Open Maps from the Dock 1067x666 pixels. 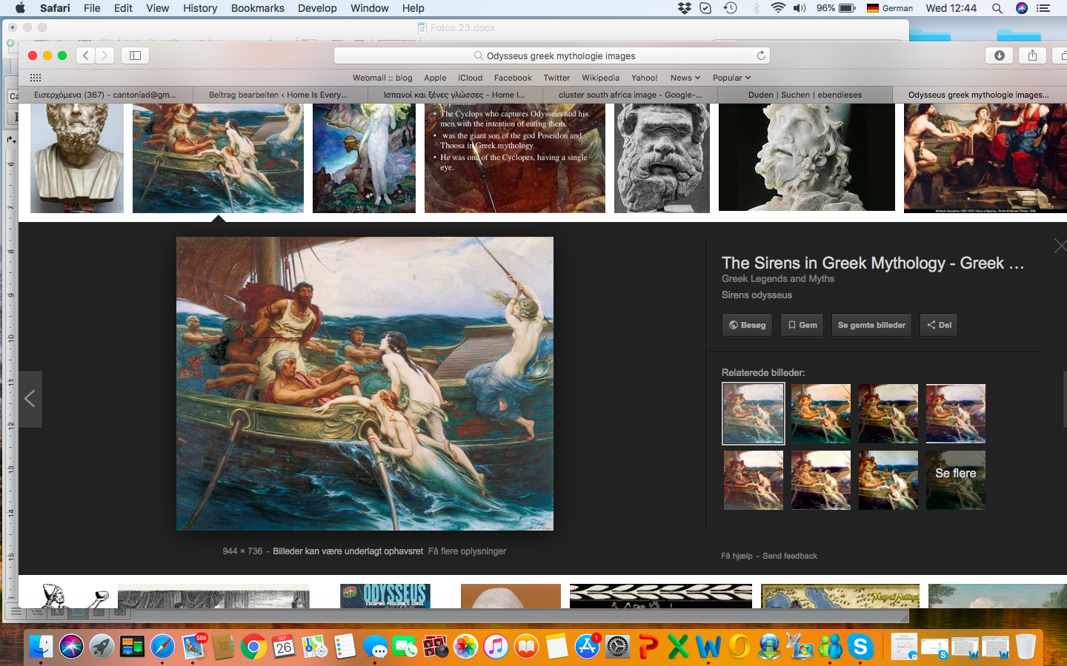314,647
